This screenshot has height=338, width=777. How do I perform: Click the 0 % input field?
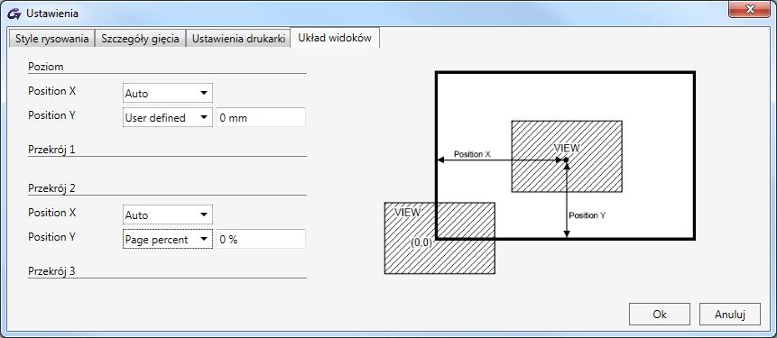click(x=261, y=240)
